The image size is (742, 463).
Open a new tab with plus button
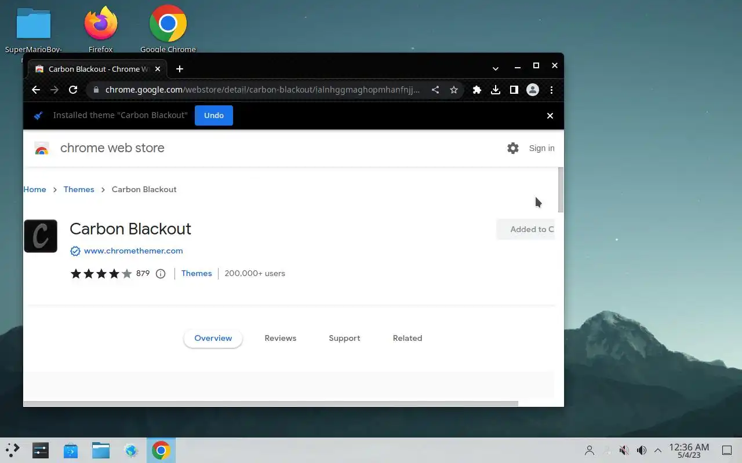[x=180, y=69]
